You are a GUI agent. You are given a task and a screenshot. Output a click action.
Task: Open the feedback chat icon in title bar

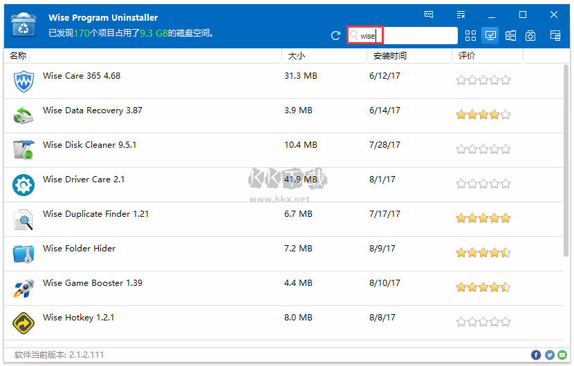coord(429,15)
